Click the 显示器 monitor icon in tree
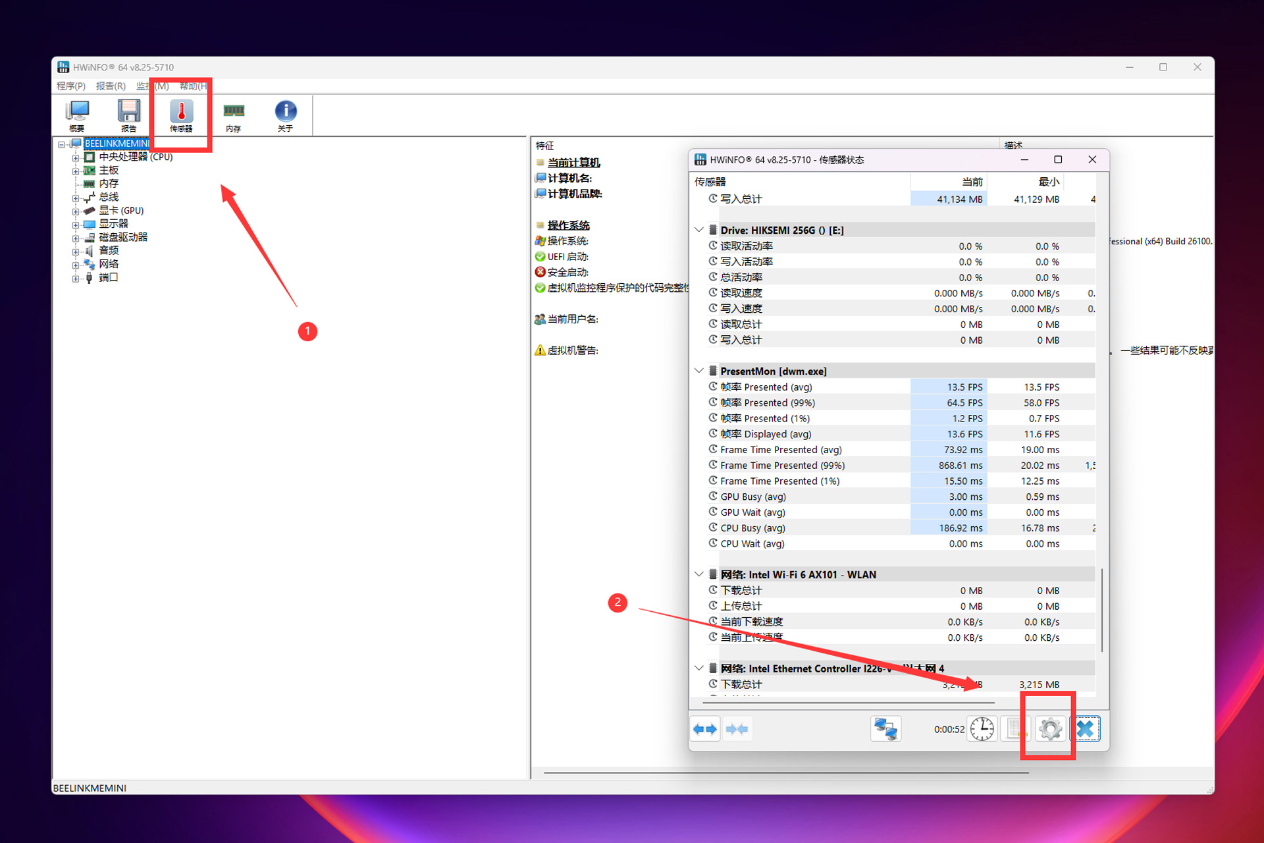Screen dimensions: 1264x843 point(89,224)
